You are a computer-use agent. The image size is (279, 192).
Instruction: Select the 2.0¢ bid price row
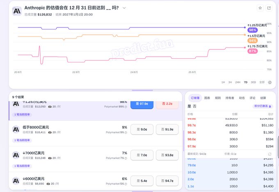point(230,179)
